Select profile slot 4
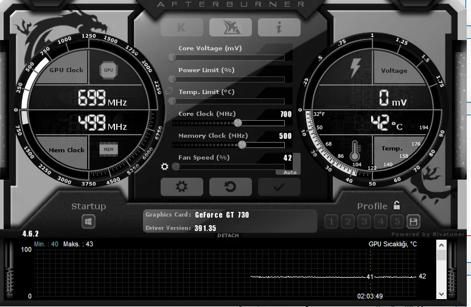This screenshot has height=307, width=471. 381,221
